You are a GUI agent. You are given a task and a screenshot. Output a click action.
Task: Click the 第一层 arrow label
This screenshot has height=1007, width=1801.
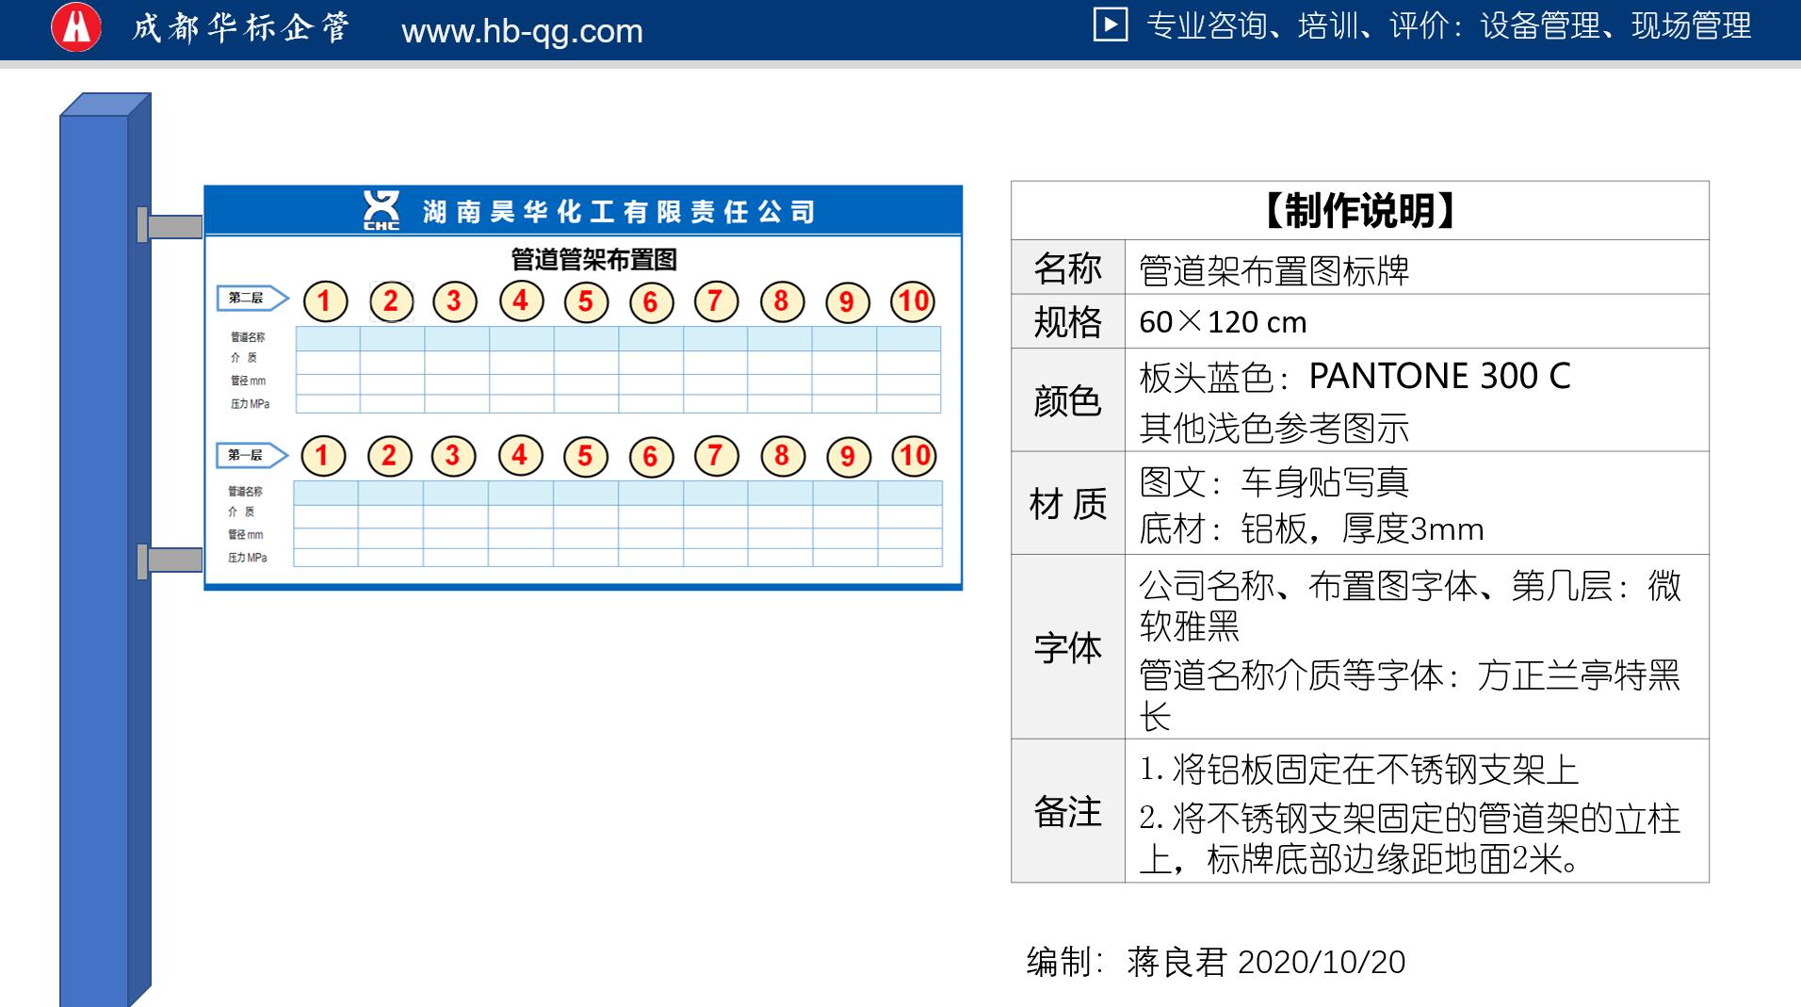point(250,456)
